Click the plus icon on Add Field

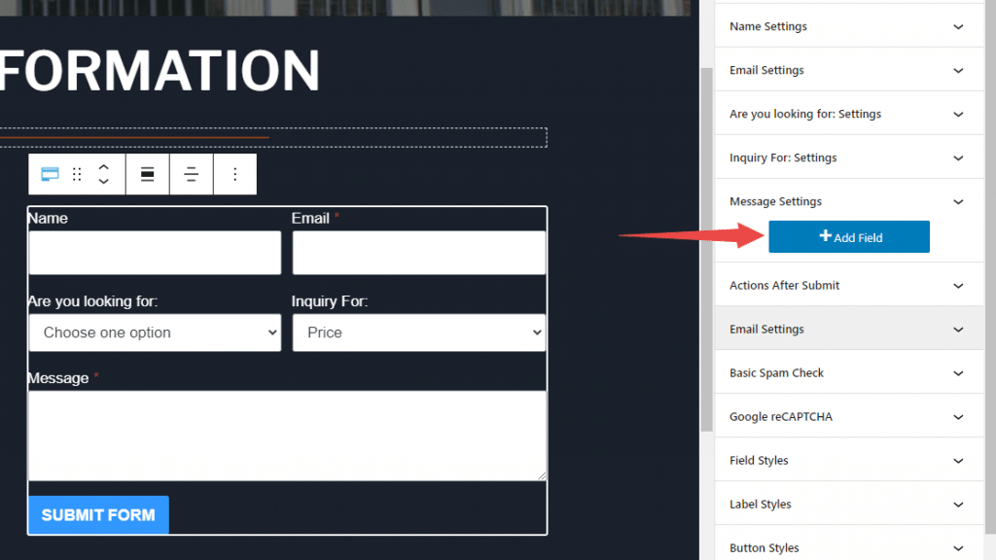(825, 235)
